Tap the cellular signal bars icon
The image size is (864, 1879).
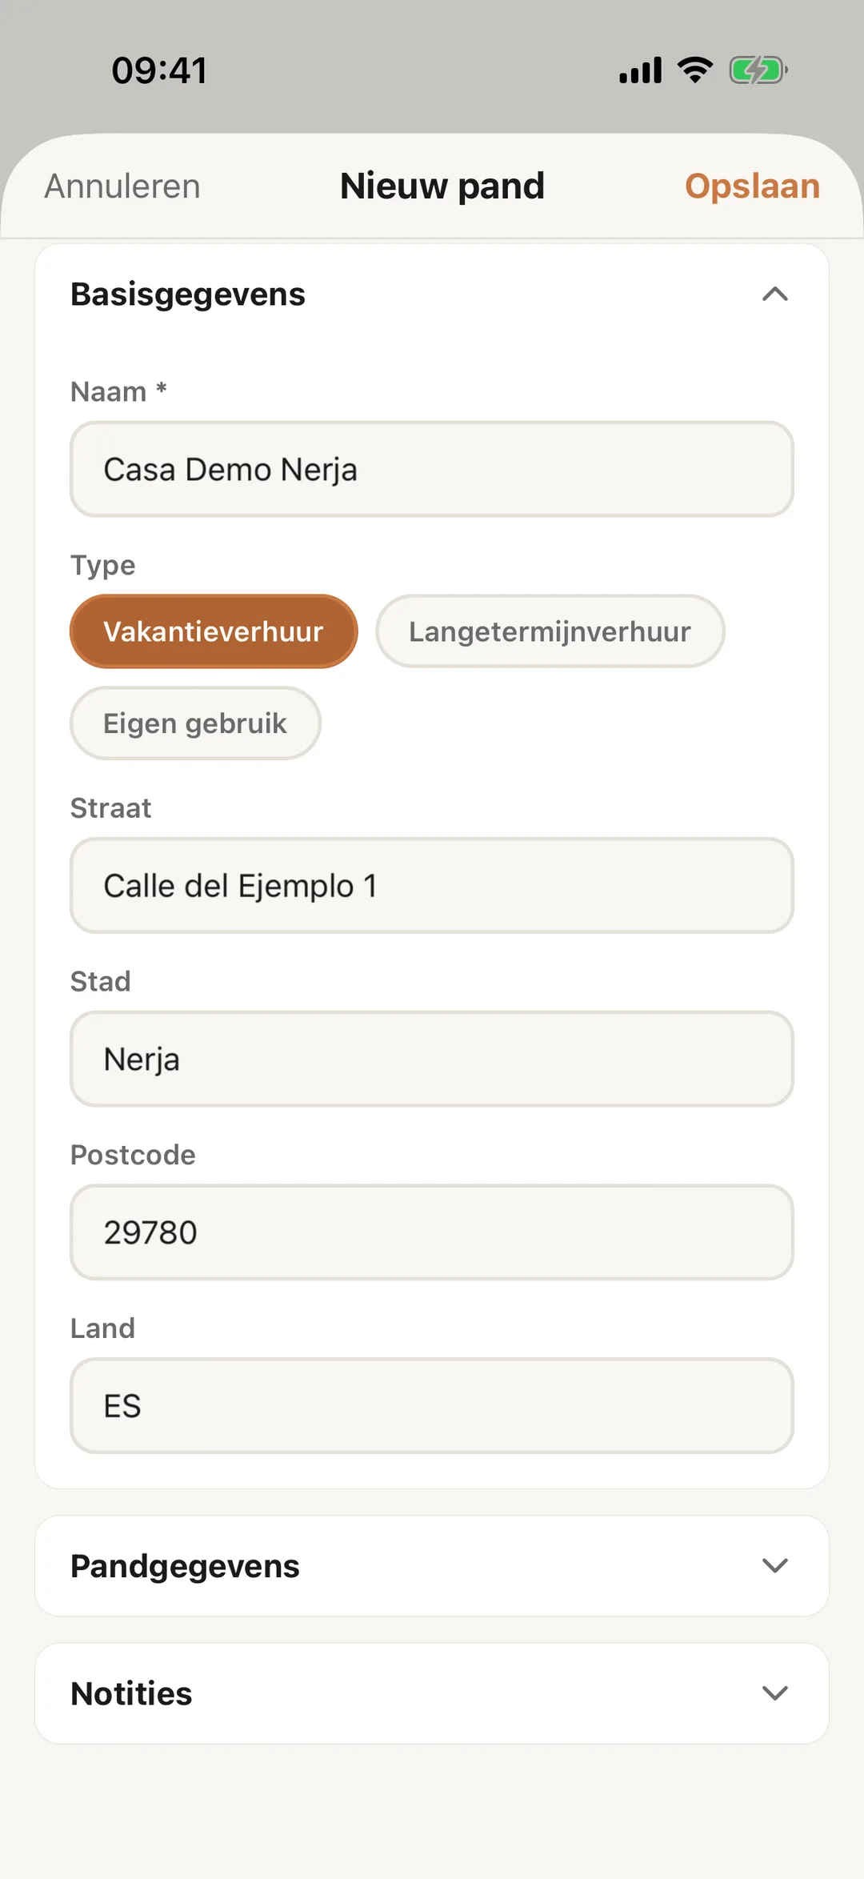641,70
